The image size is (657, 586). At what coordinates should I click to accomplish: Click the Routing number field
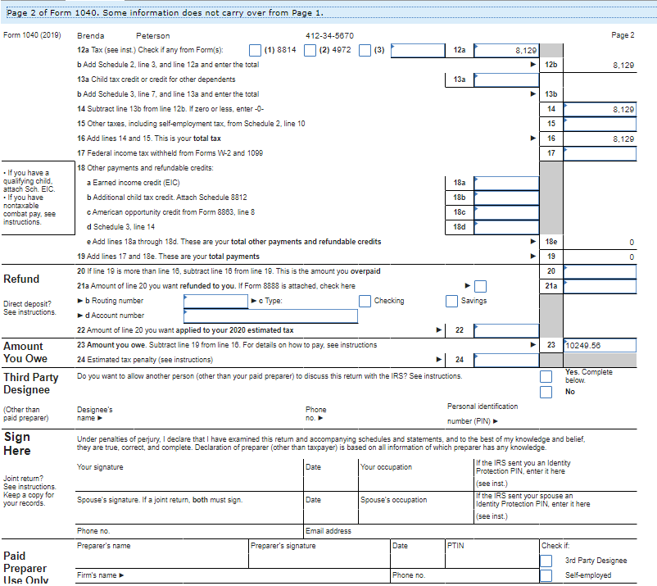pyautogui.click(x=215, y=301)
